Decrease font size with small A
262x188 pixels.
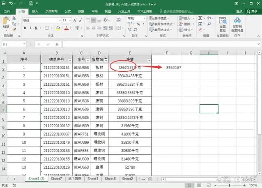coord(80,21)
